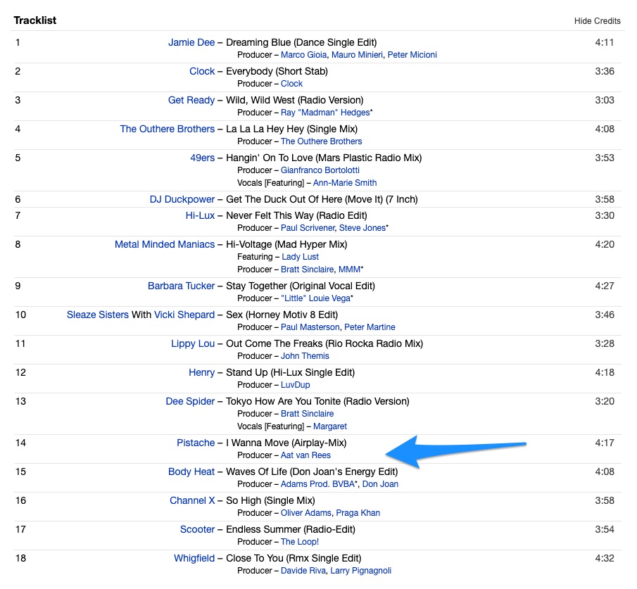Open Lippy Lou artist link

193,343
